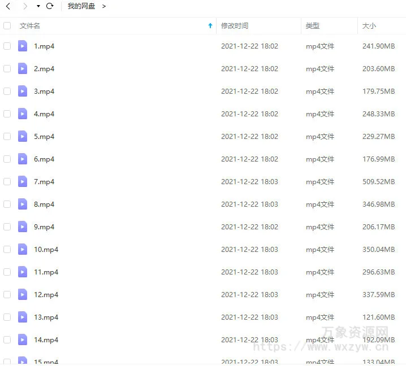Sort files by 大小 column
Image resolution: width=406 pixels, height=366 pixels.
click(369, 26)
